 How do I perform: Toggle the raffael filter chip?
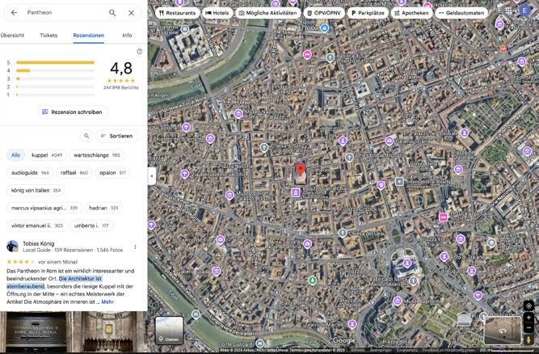click(74, 173)
